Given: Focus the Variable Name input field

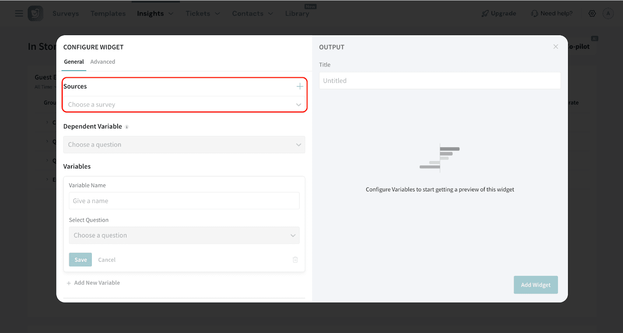Looking at the screenshot, I should coord(184,201).
